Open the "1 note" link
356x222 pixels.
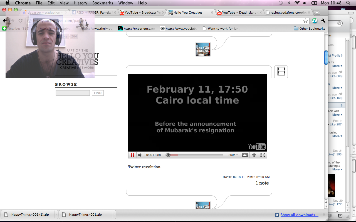pyautogui.click(x=262, y=183)
